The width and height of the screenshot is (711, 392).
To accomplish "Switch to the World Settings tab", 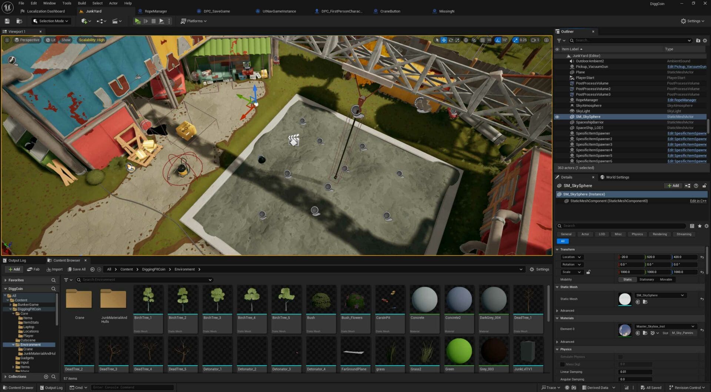I will 617,177.
